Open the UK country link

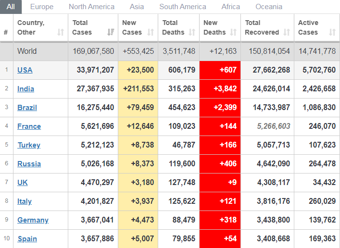[x=23, y=183]
